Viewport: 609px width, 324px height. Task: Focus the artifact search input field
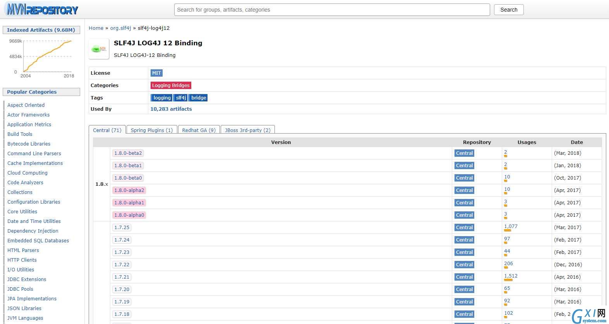click(x=332, y=10)
